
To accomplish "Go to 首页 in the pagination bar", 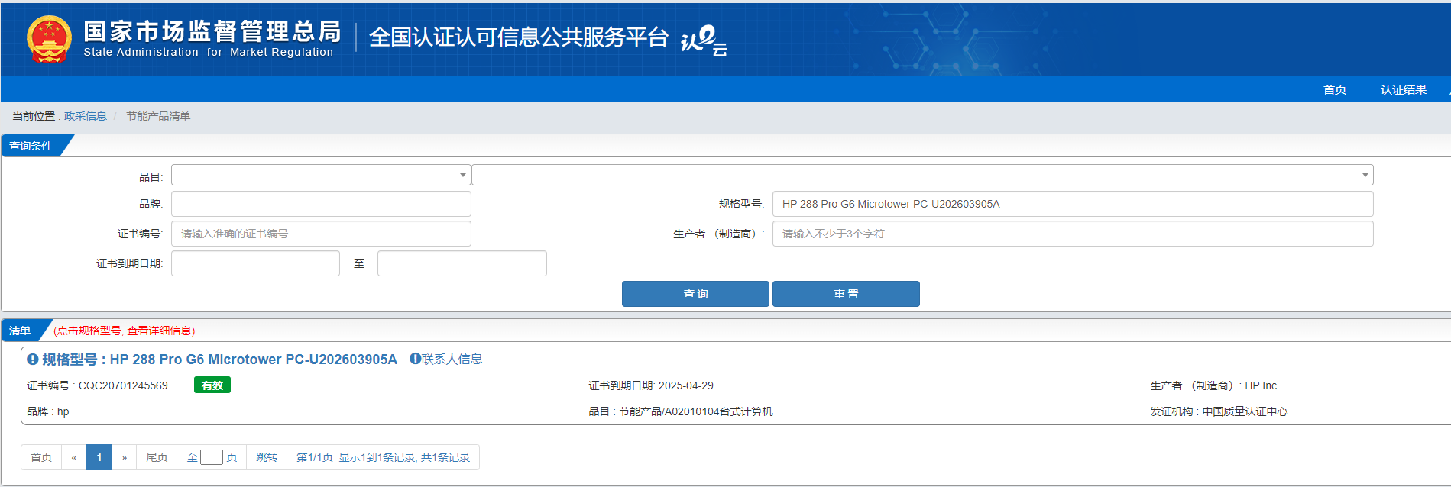I will click(x=41, y=457).
